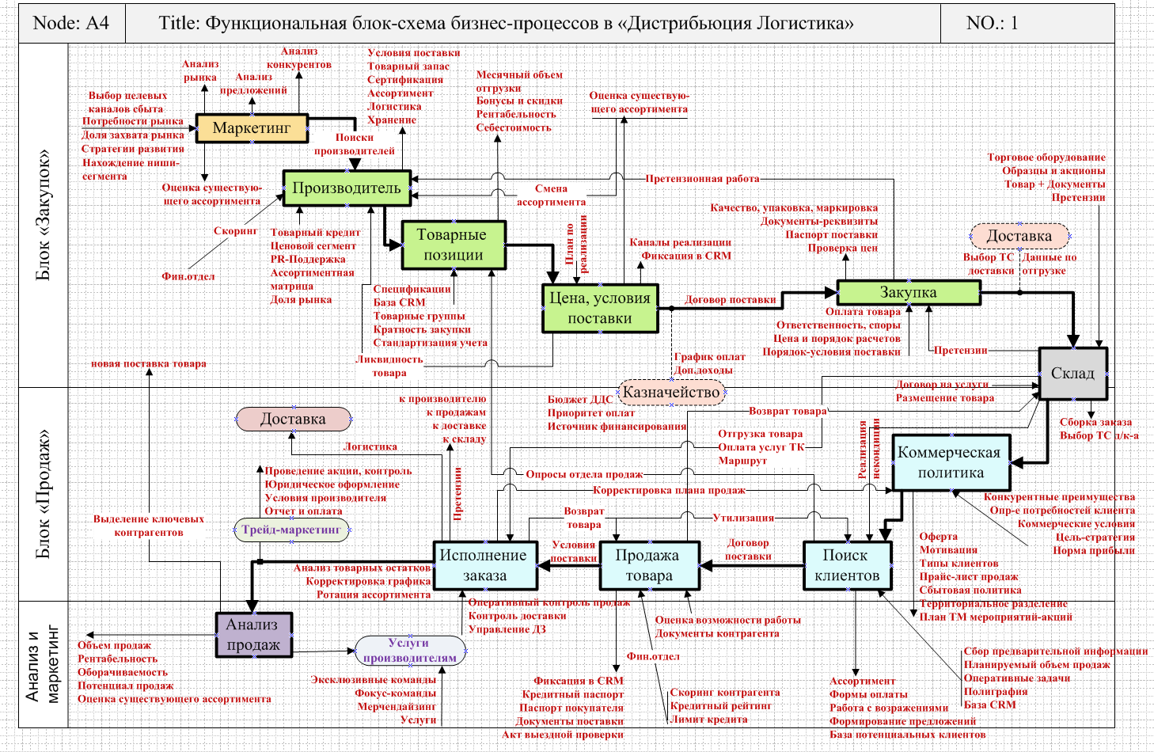Select the Отгрузка товара label
The width and height of the screenshot is (1154, 752).
pyautogui.click(x=761, y=434)
